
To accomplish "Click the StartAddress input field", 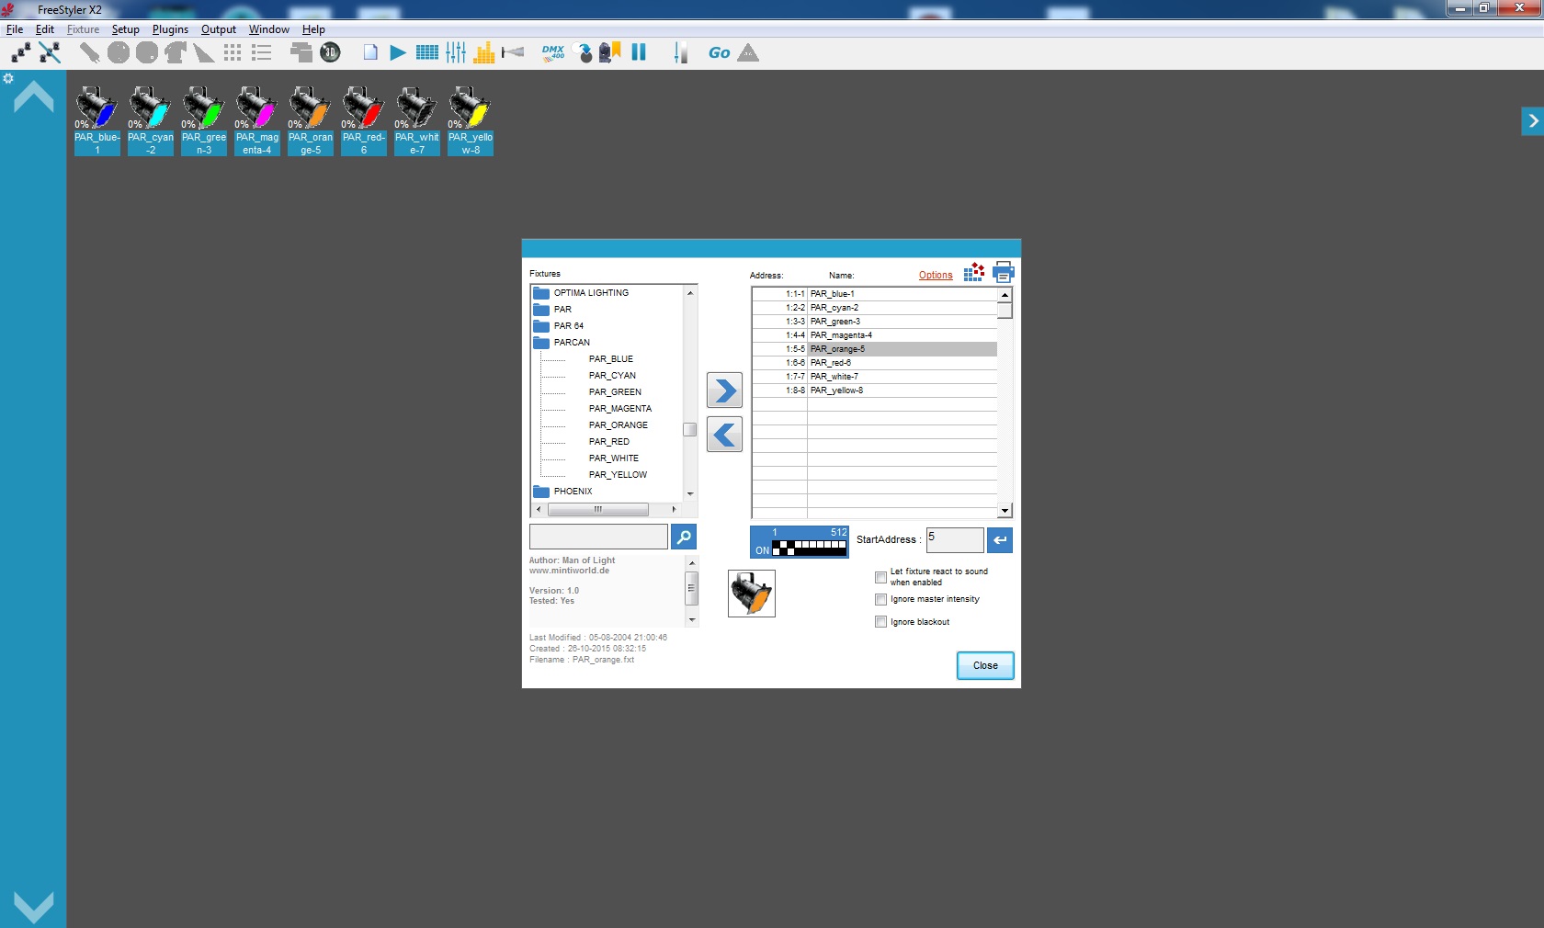I will (955, 540).
